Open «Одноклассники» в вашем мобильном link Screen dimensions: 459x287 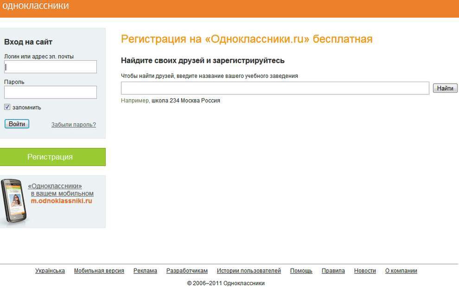point(61,190)
